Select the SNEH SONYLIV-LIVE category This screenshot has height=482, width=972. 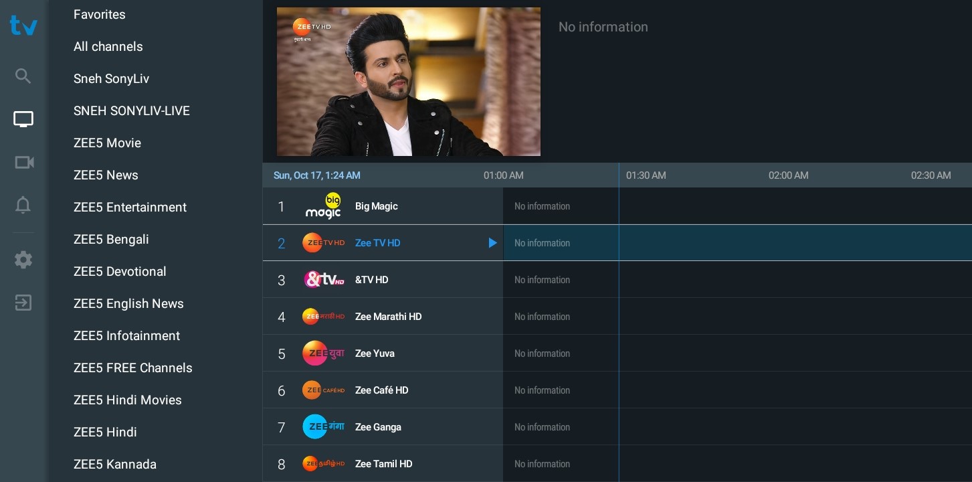point(132,110)
